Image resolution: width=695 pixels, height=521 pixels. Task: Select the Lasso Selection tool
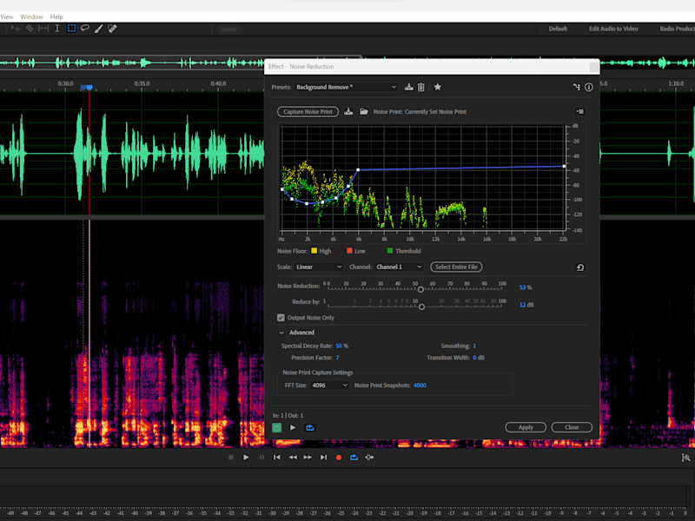[x=84, y=29]
